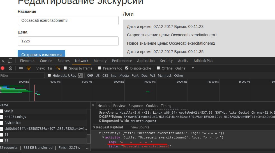Uncheck the Disable cache checkbox
This screenshot has width=275, height=153.
coord(127,68)
